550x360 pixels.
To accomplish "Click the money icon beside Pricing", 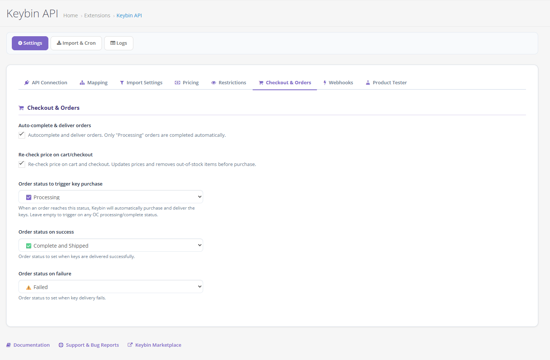I will [x=178, y=83].
